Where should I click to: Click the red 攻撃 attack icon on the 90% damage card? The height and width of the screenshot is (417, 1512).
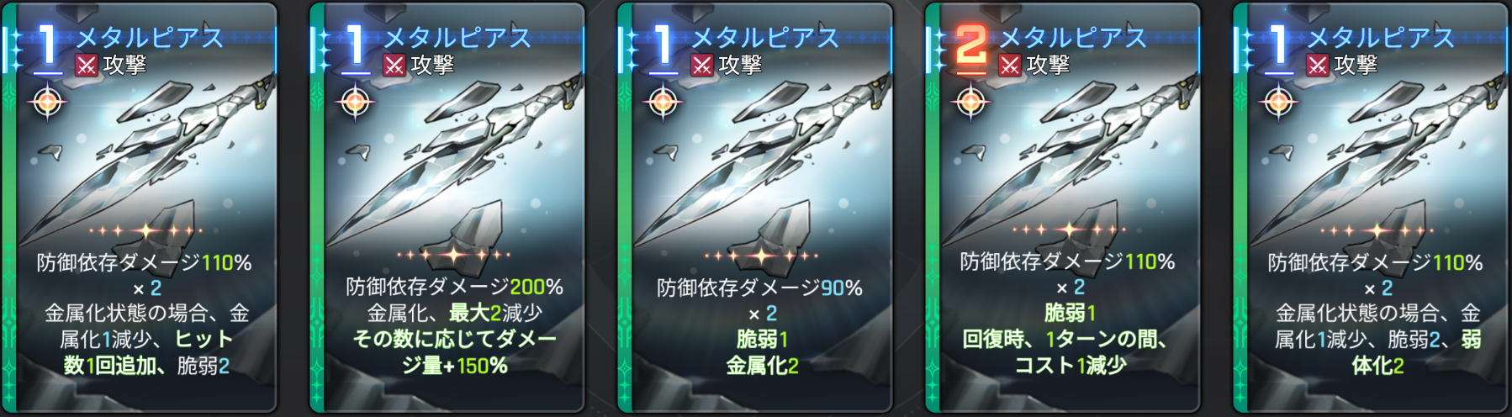tap(702, 66)
